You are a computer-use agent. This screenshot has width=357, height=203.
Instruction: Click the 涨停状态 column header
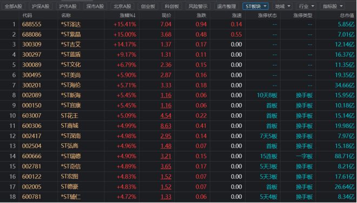267,16
